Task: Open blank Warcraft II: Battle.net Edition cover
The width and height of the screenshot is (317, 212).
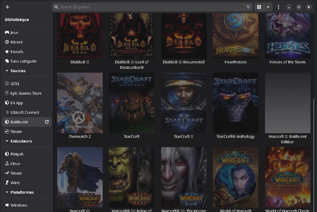Action: [x=288, y=103]
